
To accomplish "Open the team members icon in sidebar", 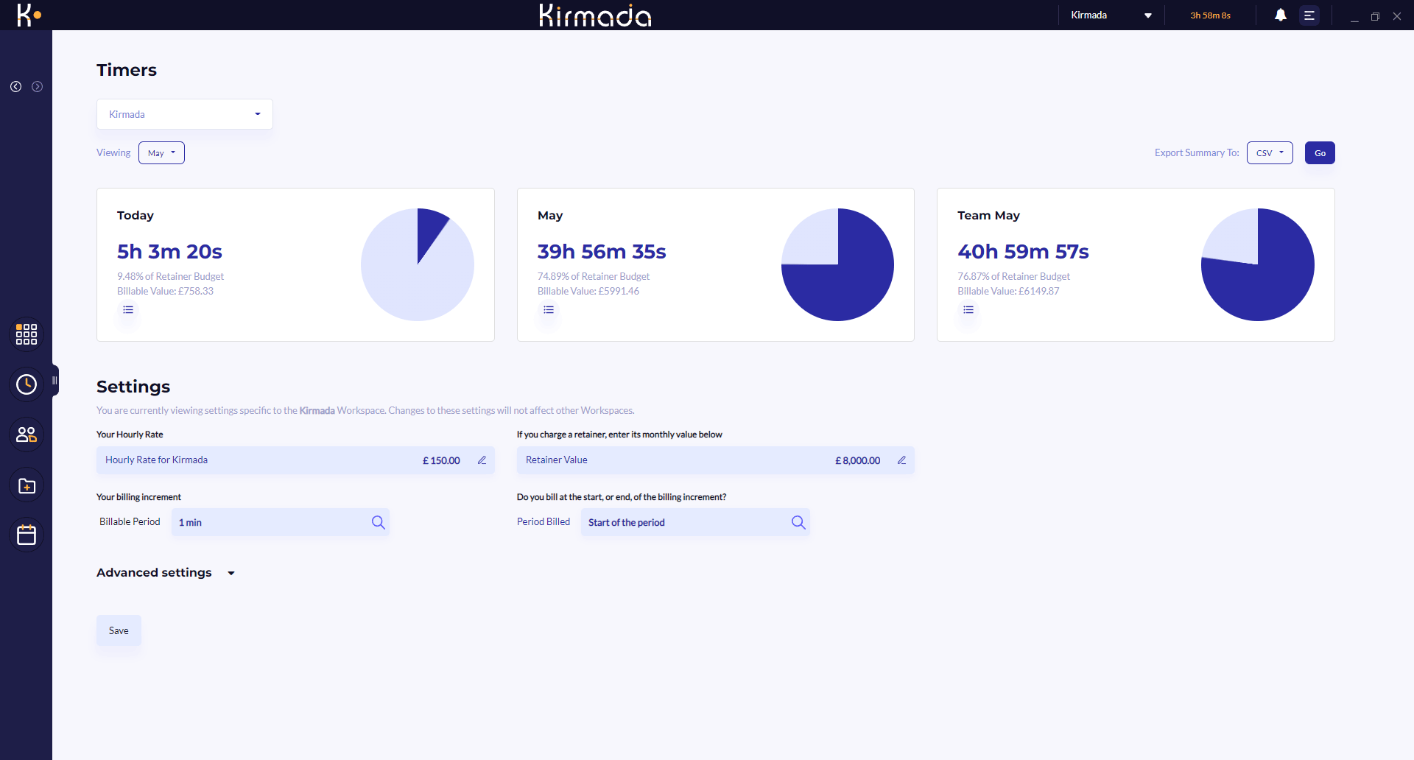I will [x=27, y=434].
